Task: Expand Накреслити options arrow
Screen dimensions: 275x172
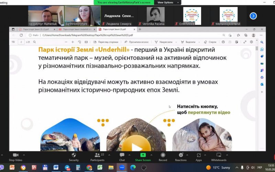Action: pos(176,42)
